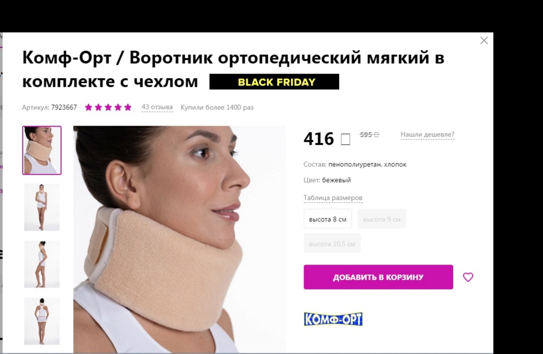Select size высота 10,5 см
The image size is (543, 354).
332,243
